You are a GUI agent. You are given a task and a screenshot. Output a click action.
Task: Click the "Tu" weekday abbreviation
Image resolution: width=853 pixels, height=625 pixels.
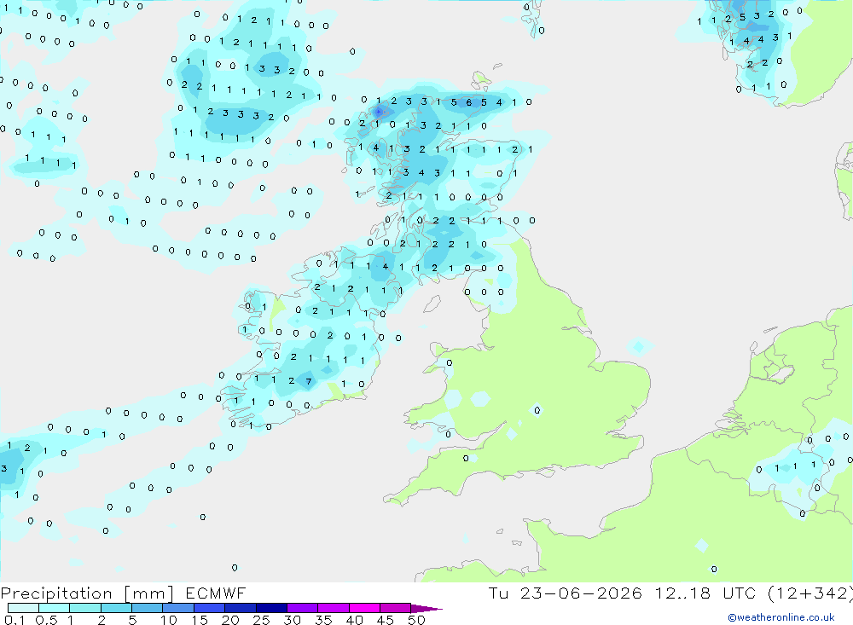[x=498, y=593]
